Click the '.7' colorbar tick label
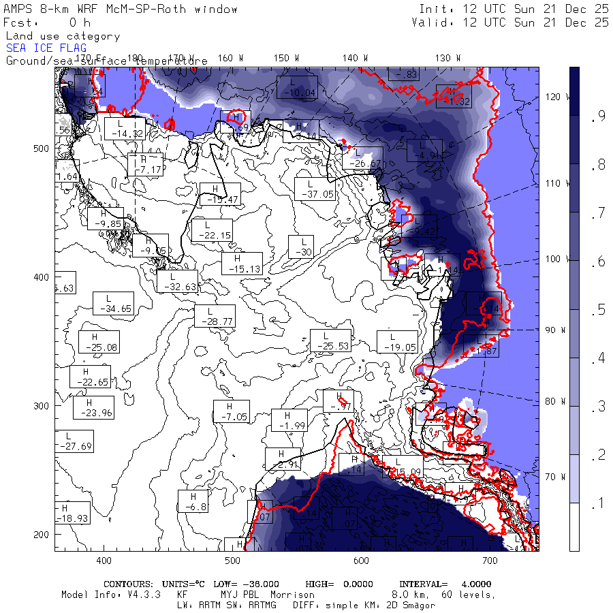Screen dimensions: 613x613 click(x=599, y=213)
